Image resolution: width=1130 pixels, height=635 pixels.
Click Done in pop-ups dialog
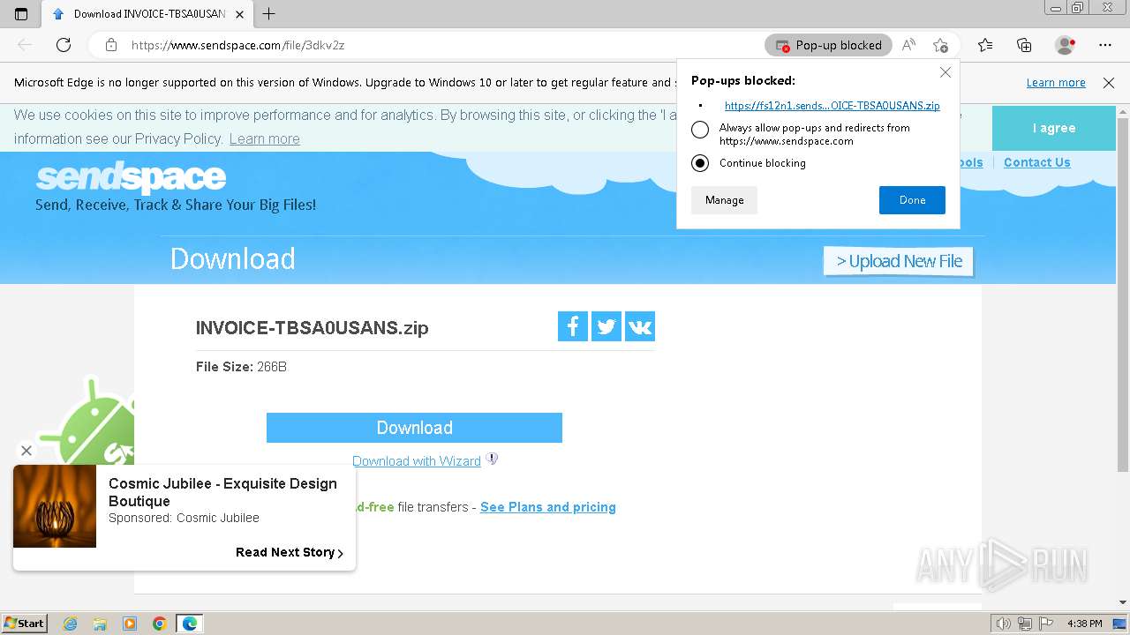pos(912,200)
